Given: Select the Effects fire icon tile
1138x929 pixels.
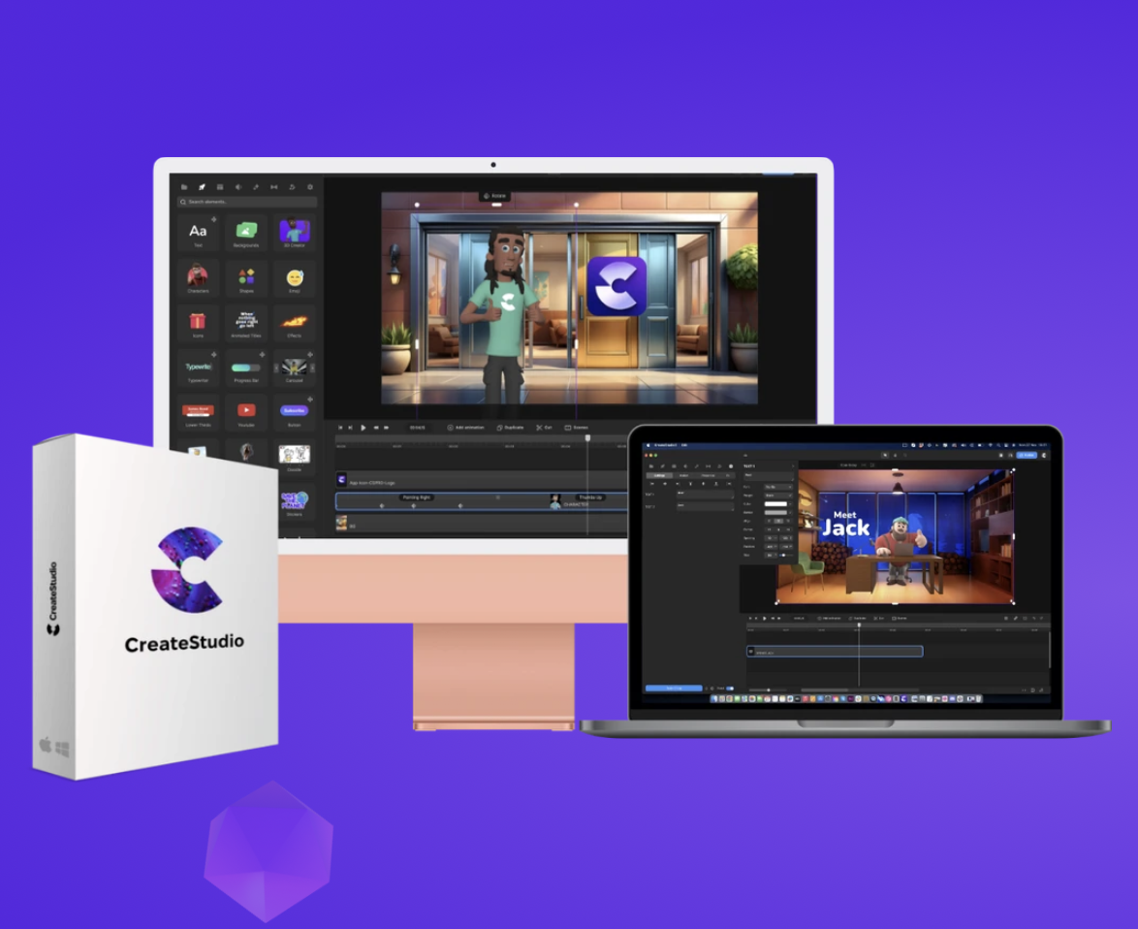Looking at the screenshot, I should coord(295,323).
